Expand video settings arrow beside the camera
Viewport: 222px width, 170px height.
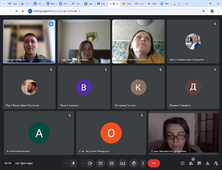[82, 163]
